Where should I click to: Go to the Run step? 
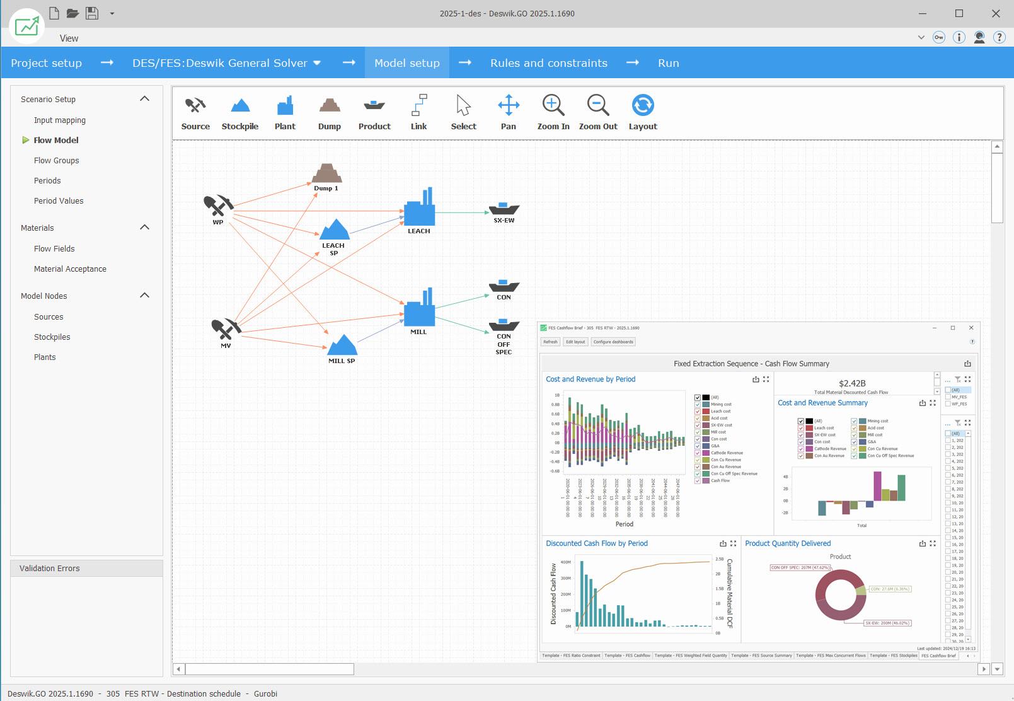(x=669, y=63)
